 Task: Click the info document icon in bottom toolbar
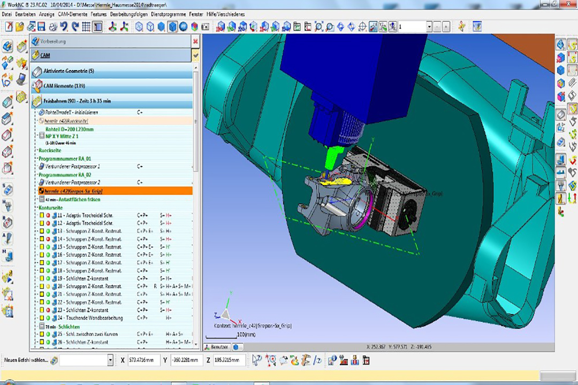click(x=332, y=360)
